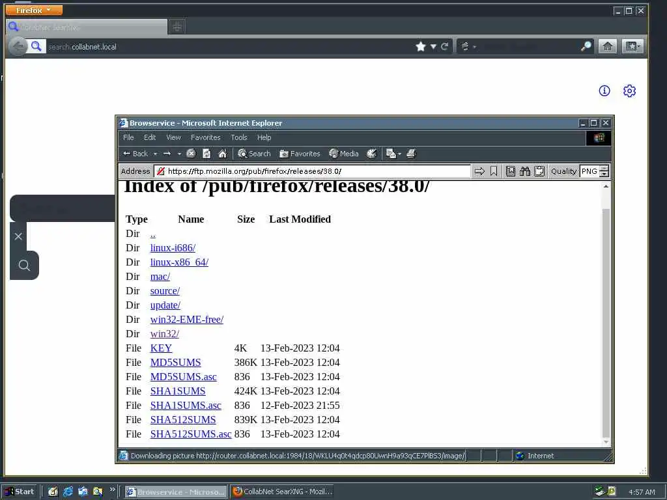Click the Firefox back button

click(x=18, y=46)
